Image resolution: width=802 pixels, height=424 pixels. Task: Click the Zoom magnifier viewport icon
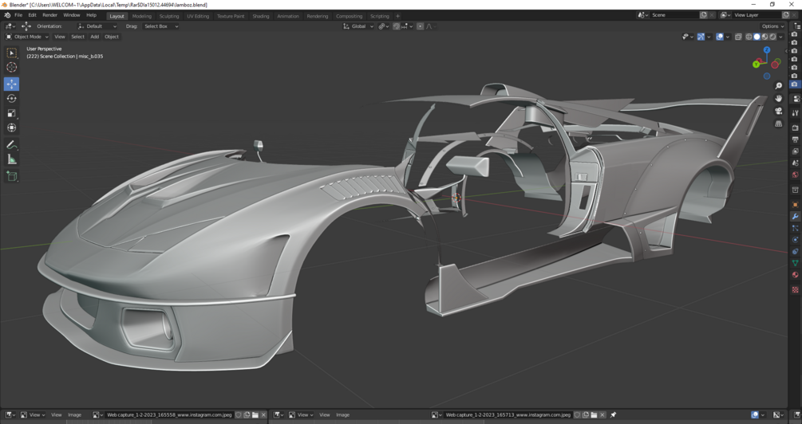point(779,86)
